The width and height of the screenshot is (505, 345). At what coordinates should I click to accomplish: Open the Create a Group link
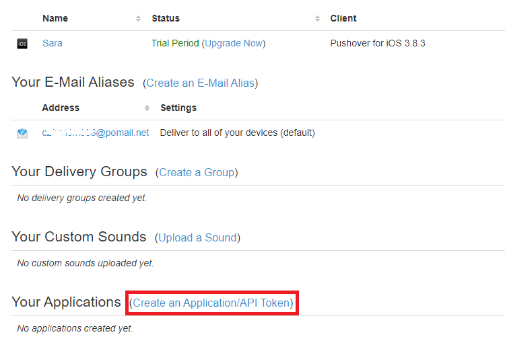click(x=197, y=172)
